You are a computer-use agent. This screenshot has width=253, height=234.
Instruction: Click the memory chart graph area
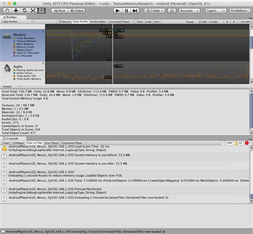pyautogui.click(x=147, y=43)
